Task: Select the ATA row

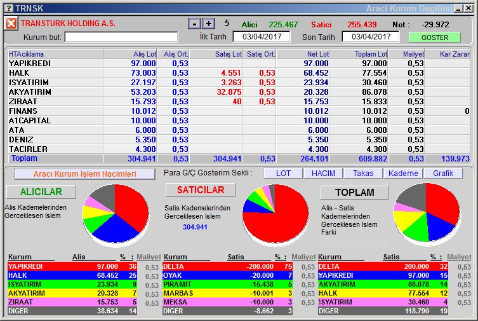Action: coord(239,130)
